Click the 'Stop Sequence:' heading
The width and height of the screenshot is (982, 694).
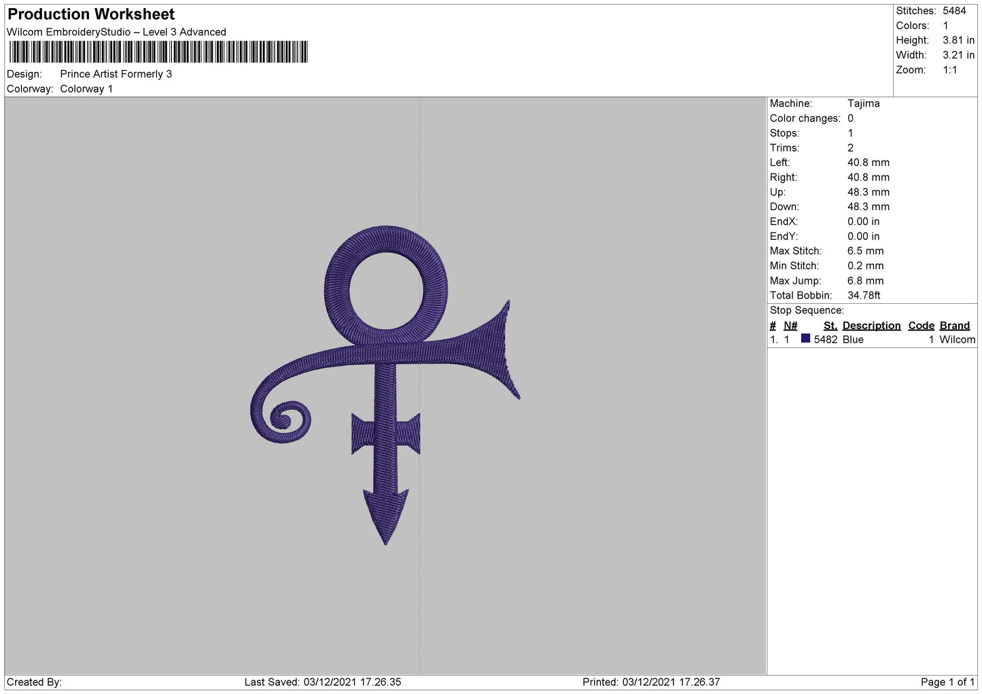tap(807, 311)
